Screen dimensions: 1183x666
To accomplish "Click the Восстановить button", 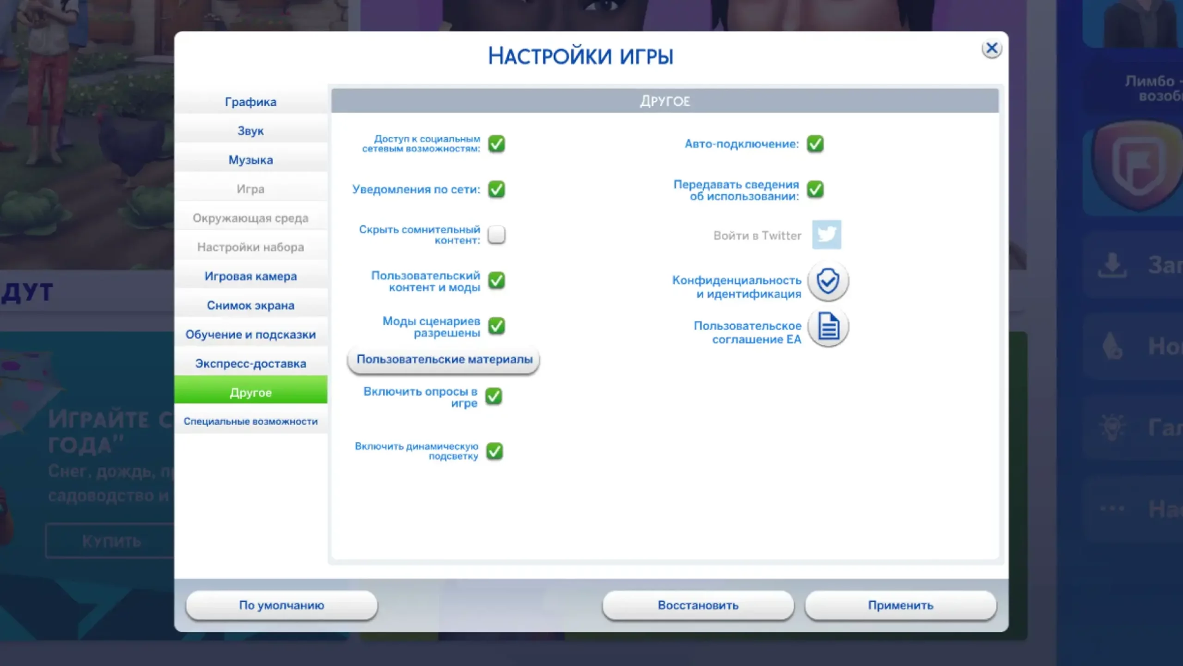I will 698,605.
